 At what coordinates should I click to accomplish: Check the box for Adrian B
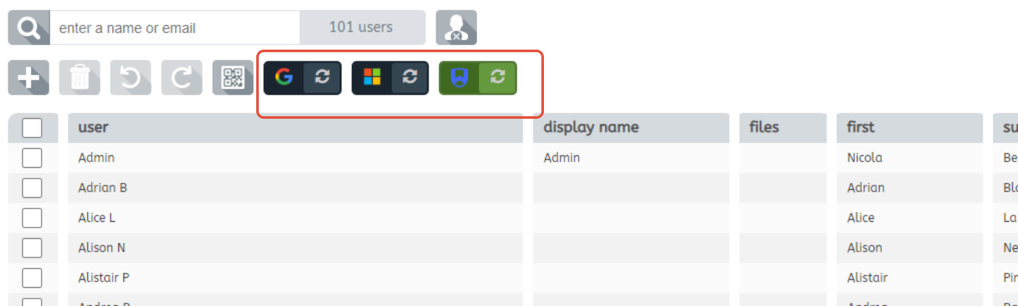tap(32, 188)
